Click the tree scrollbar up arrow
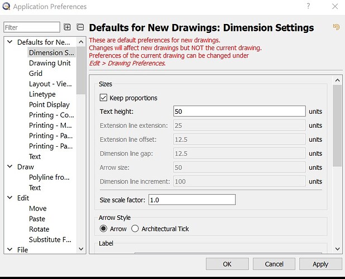The image size is (345, 279). coord(81,42)
